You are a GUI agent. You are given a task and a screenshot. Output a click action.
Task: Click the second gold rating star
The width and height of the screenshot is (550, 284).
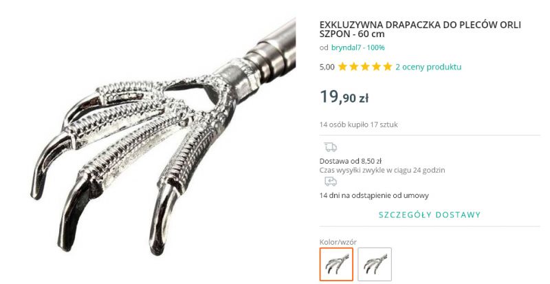point(354,67)
